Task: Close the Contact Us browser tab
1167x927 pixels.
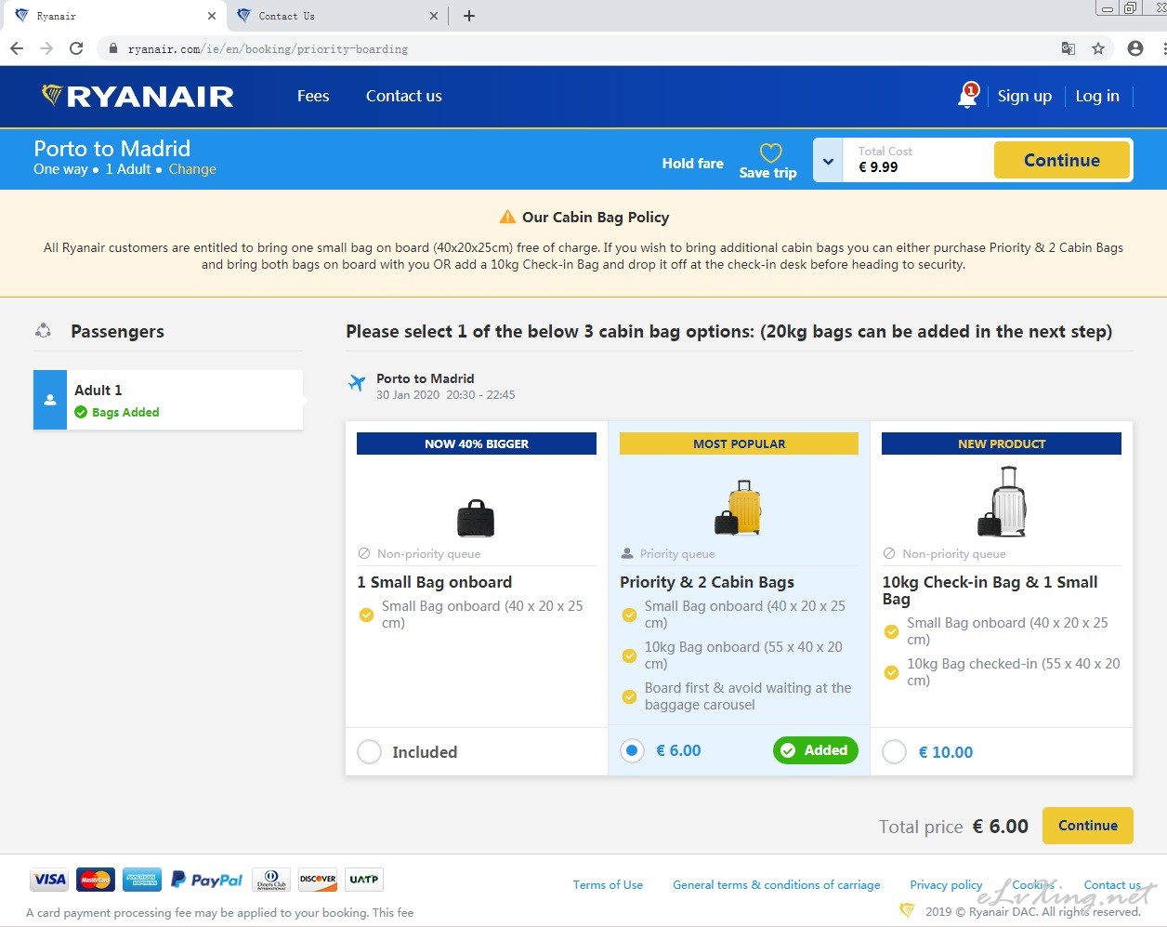Action: click(x=434, y=16)
